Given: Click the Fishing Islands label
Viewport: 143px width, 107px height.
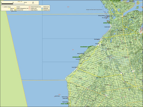Looking at the screenshot, I should click(x=101, y=16).
